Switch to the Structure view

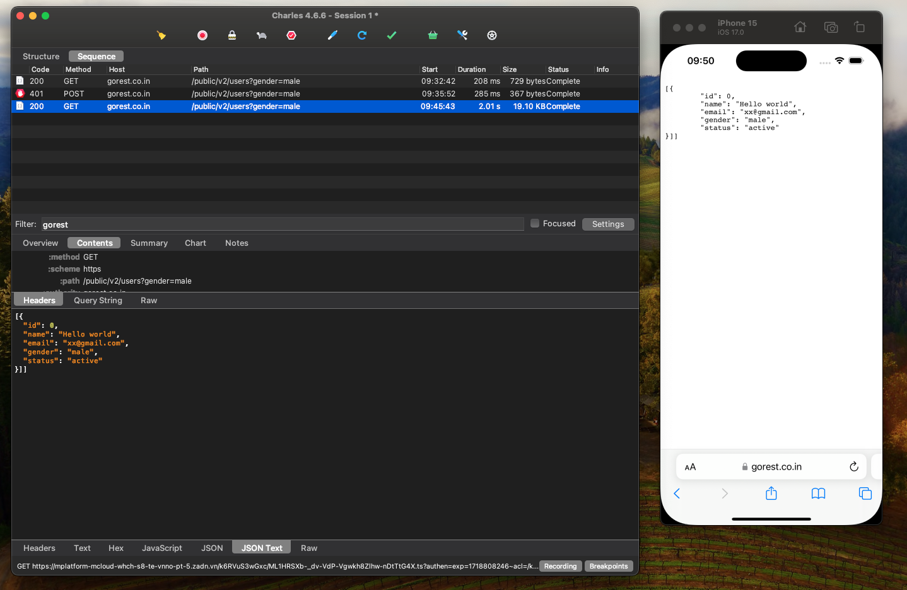point(40,55)
